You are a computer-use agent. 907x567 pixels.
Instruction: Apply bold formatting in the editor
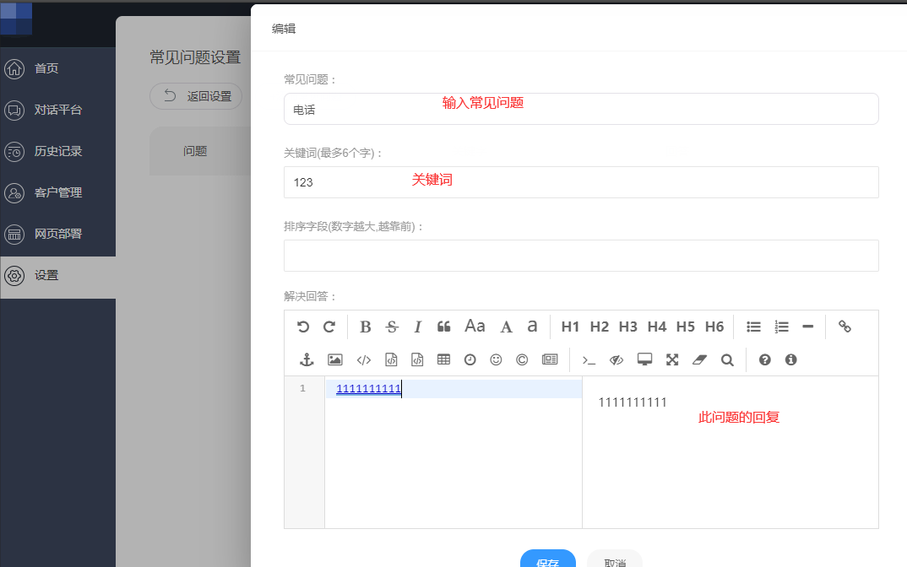[x=366, y=327]
